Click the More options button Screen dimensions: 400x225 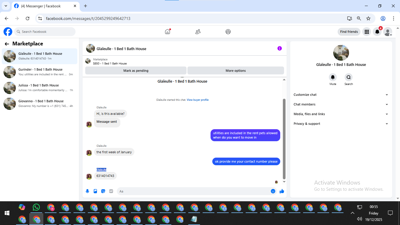click(x=236, y=71)
